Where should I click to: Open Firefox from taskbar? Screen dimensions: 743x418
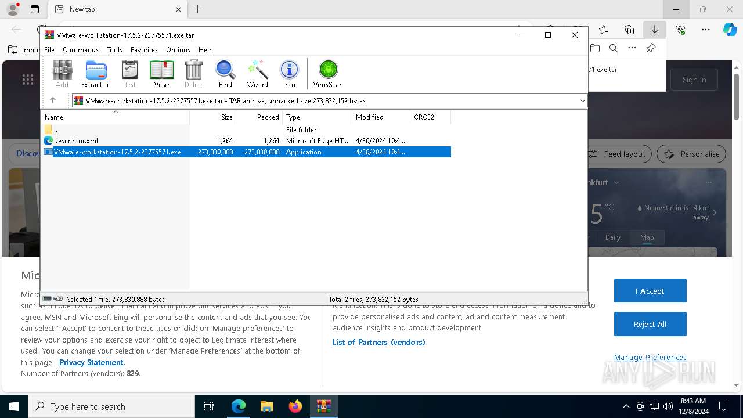click(x=295, y=406)
